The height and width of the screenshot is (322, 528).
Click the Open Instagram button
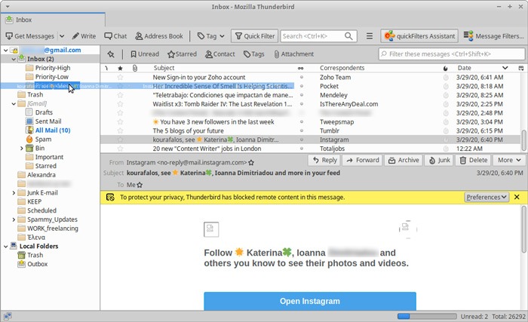pyautogui.click(x=310, y=301)
